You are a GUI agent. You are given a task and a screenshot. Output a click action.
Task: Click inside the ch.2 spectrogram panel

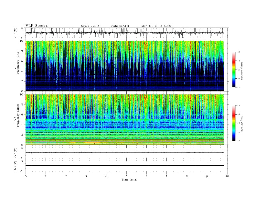point(125,119)
